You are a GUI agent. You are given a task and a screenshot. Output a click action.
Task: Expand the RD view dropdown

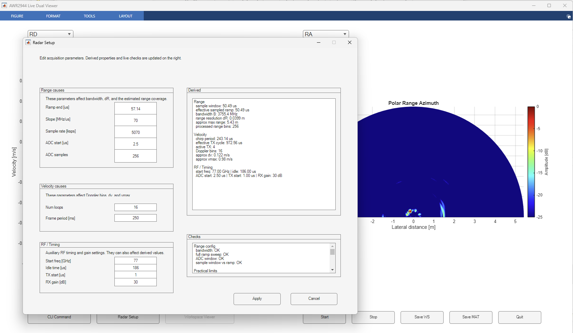(51, 34)
